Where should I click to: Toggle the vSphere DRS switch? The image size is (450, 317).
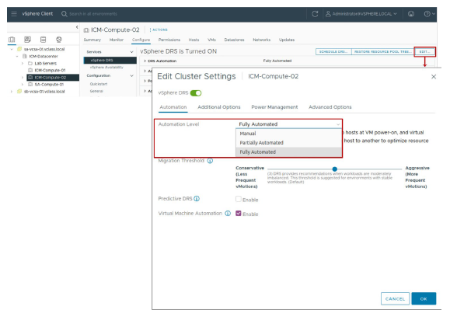coord(196,93)
